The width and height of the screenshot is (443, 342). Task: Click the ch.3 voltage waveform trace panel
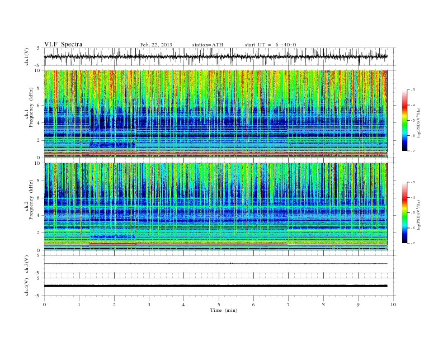(220, 264)
